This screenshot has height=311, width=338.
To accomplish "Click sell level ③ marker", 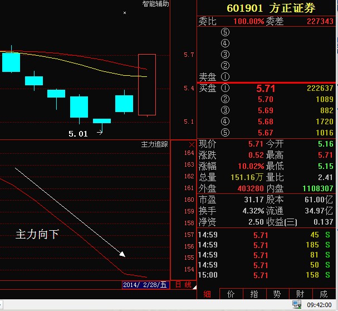I will pyautogui.click(x=226, y=55).
